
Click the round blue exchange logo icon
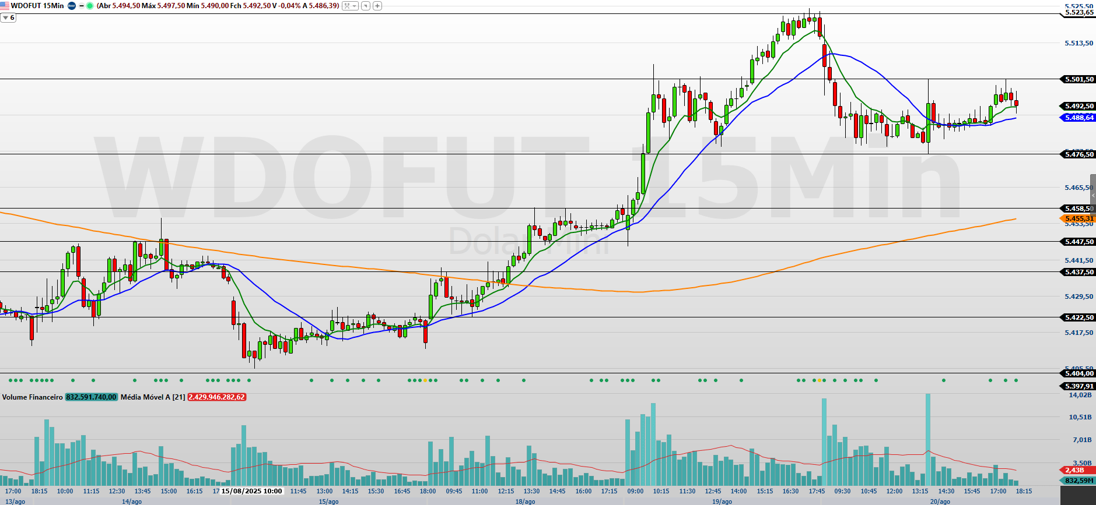[72, 6]
